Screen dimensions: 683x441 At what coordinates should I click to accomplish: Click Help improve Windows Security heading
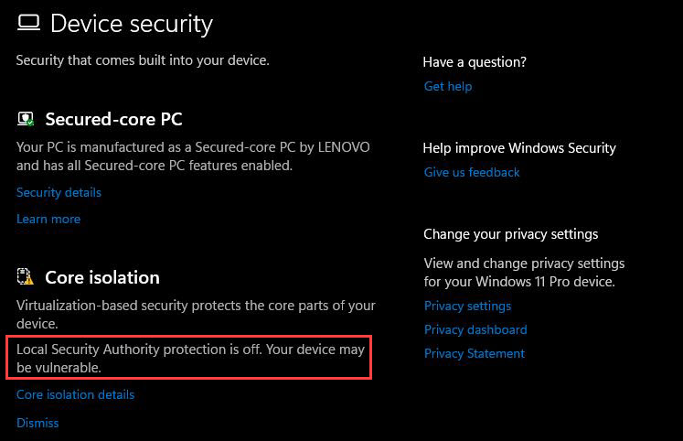point(519,148)
